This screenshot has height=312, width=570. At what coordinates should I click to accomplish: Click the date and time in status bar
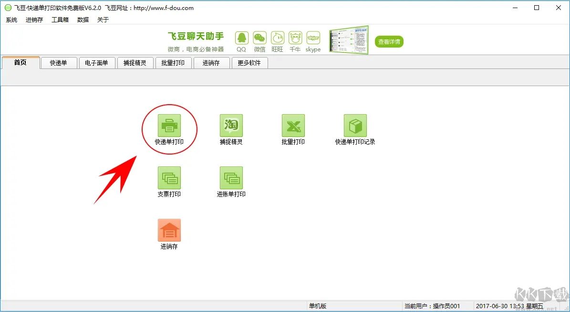tap(509, 306)
